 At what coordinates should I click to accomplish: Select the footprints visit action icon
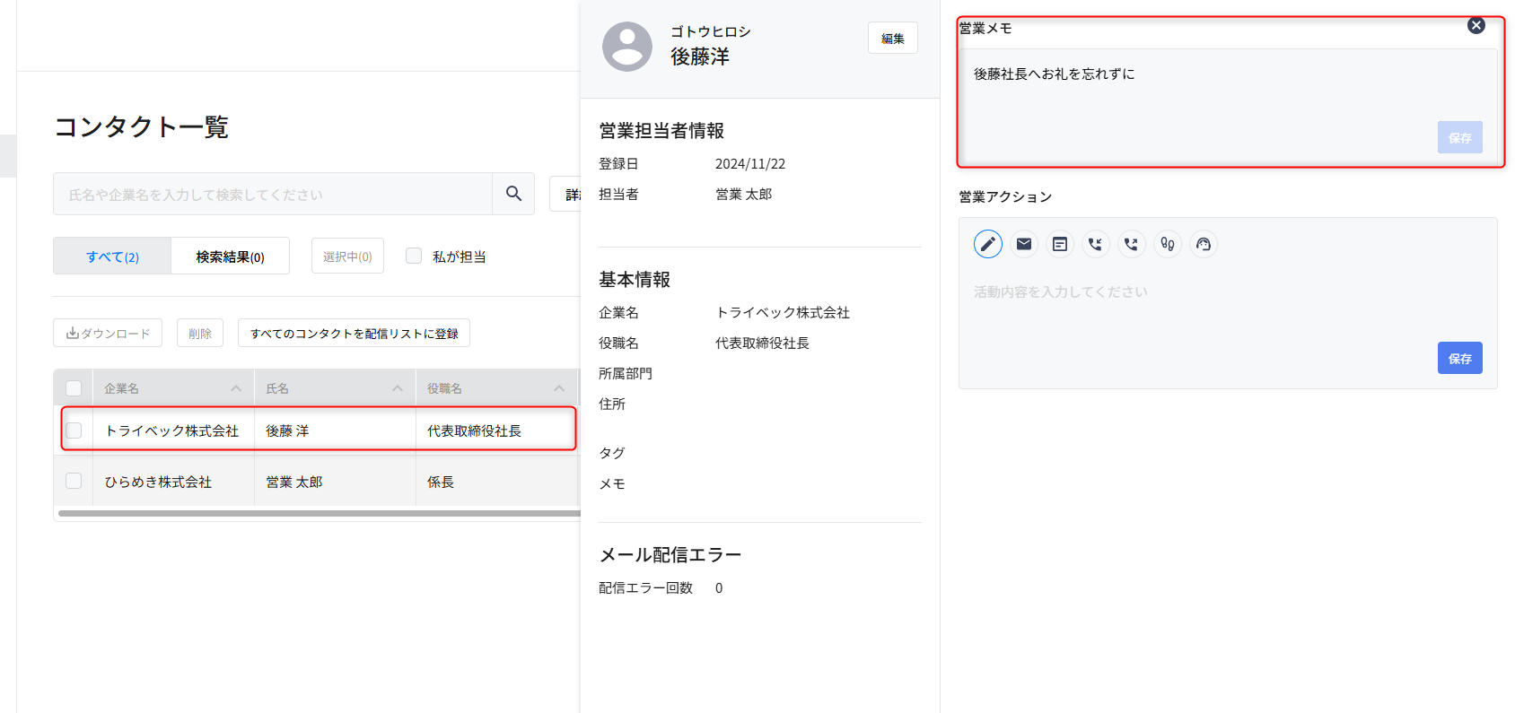pyautogui.click(x=1168, y=244)
